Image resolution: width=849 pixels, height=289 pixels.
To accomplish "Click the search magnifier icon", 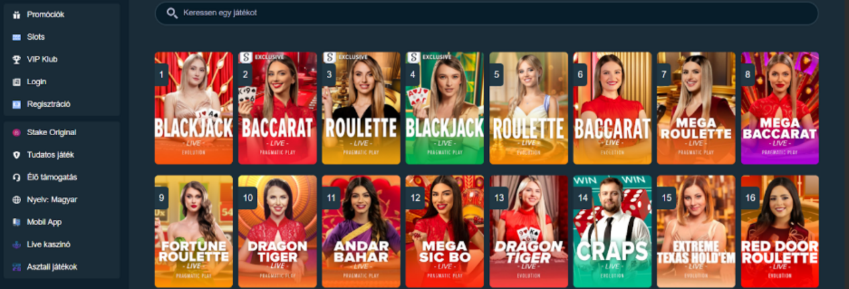I will (172, 13).
